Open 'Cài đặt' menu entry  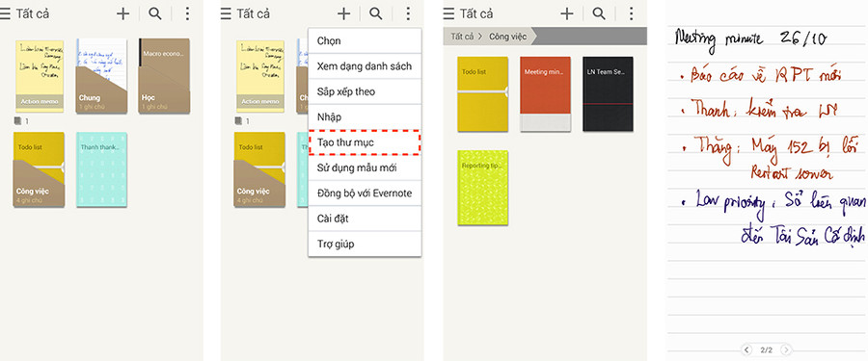point(365,219)
